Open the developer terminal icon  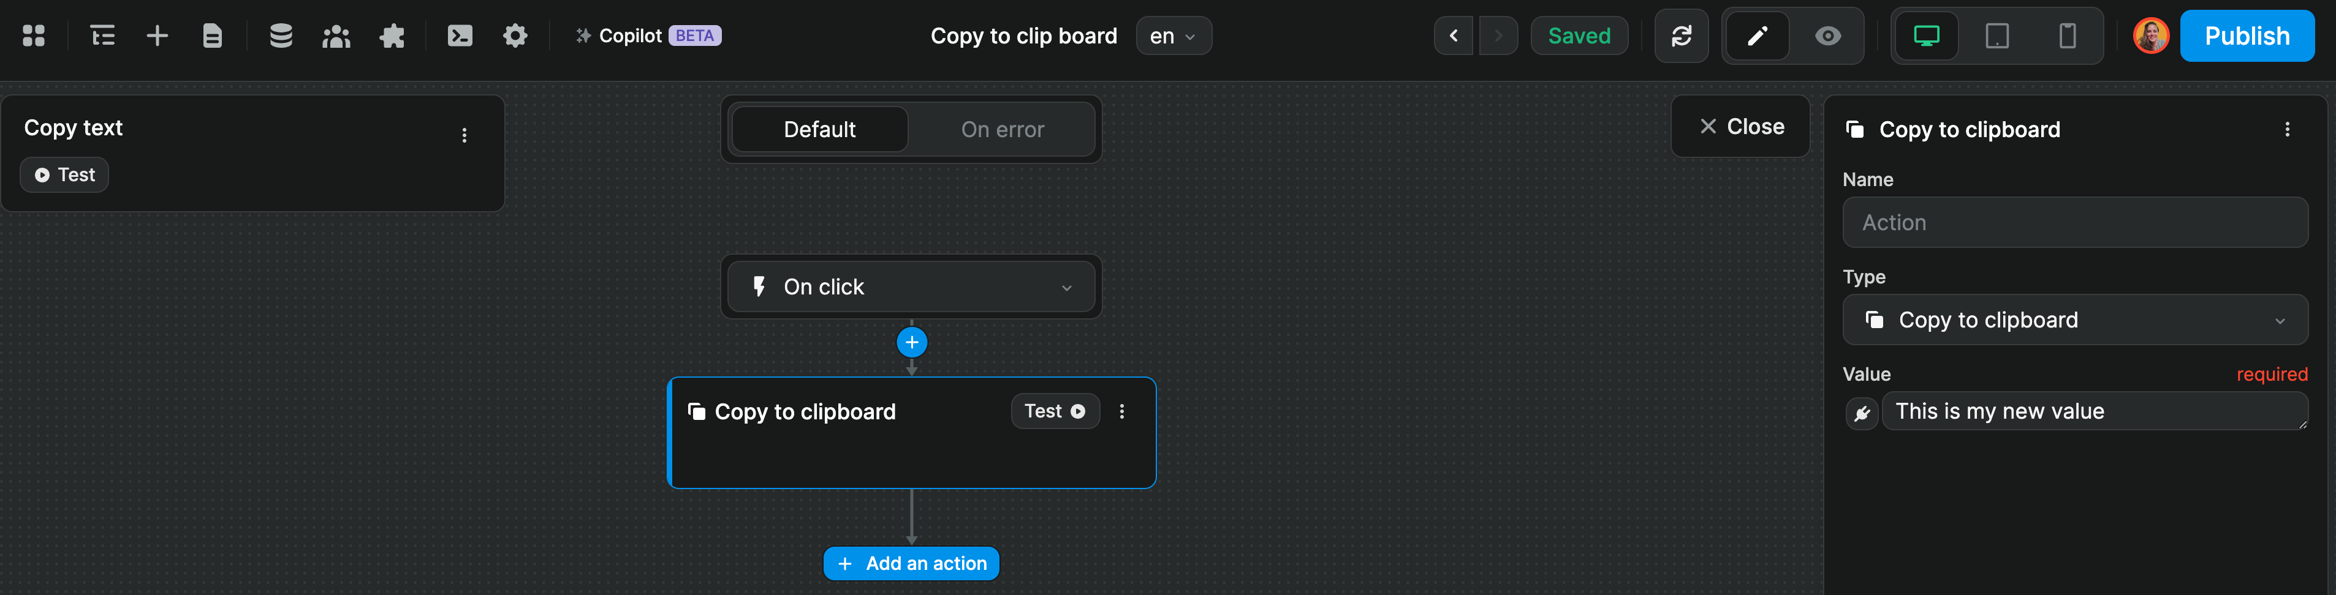pos(461,36)
